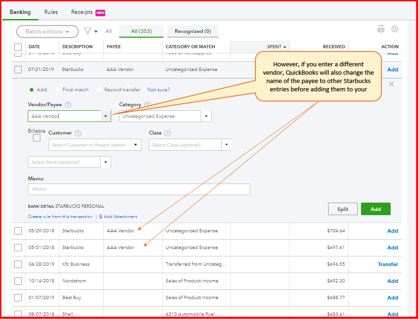Click the Uncategorized Expense category field

pos(160,116)
